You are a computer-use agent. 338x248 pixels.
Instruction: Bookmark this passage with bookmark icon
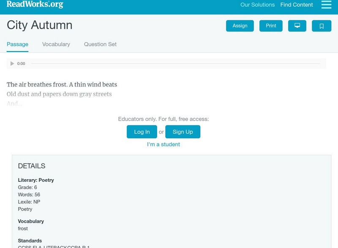click(322, 26)
